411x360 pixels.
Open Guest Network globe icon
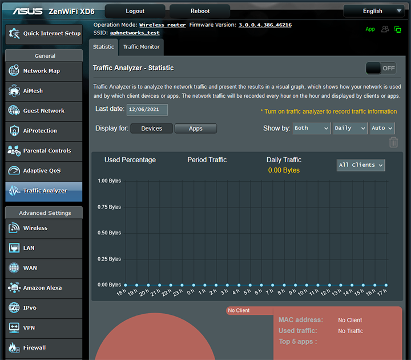pos(14,111)
